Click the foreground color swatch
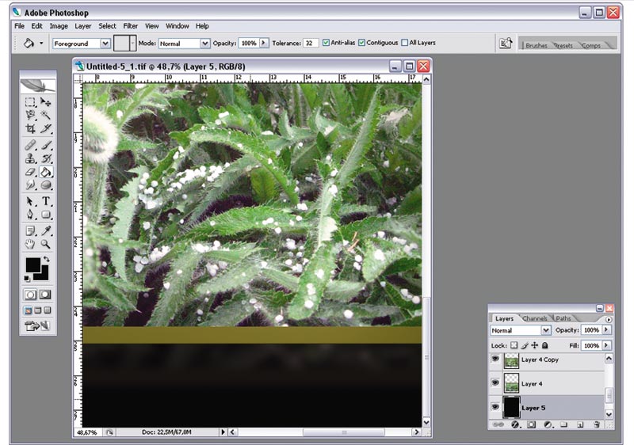Screen dimensions: 634x445 tap(33, 265)
